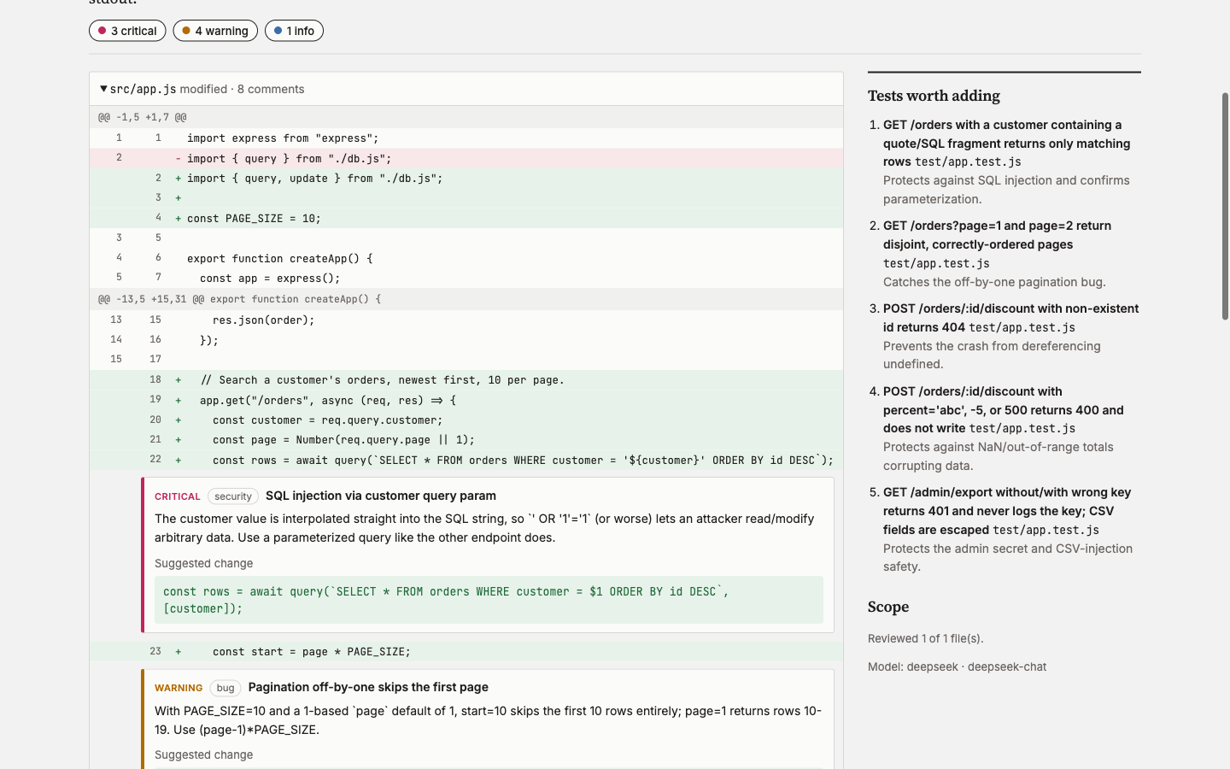Click the '@@ -13,5 +15,31 @@' hunk header
Image resolution: width=1230 pixels, height=769 pixels.
click(x=466, y=299)
